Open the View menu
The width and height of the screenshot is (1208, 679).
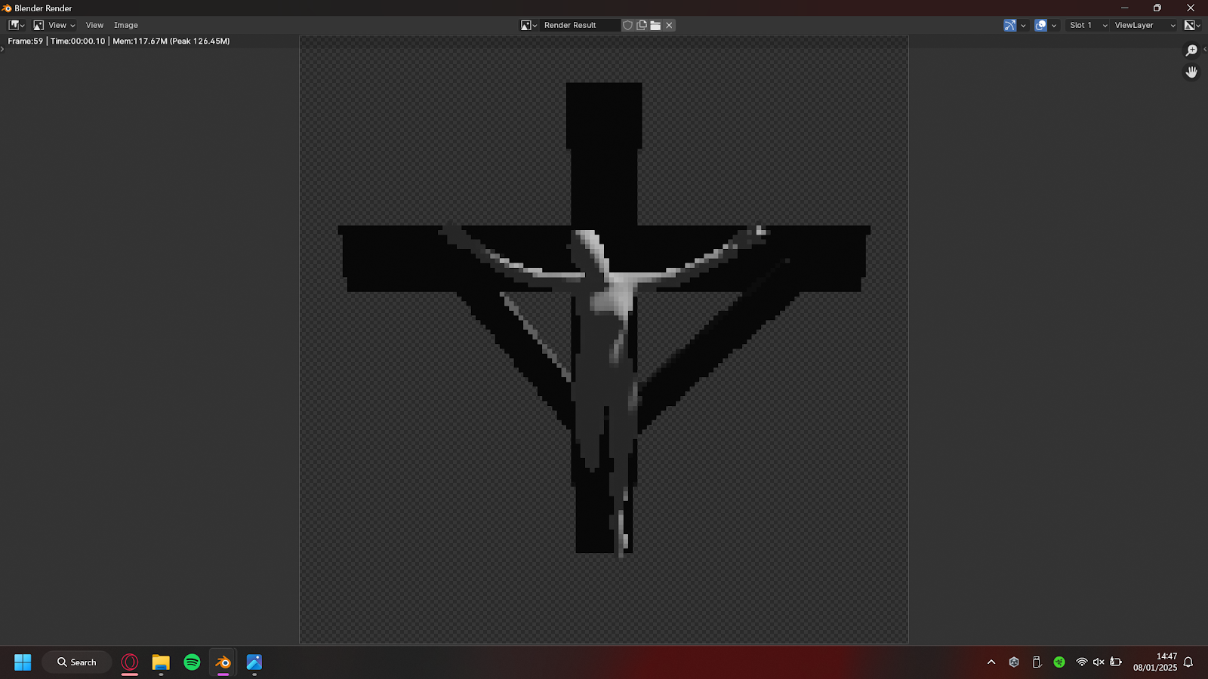[94, 25]
